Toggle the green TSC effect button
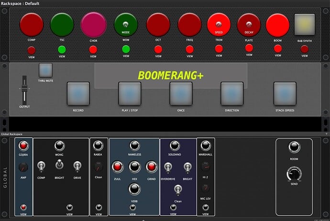330x221 pixels. point(62,25)
